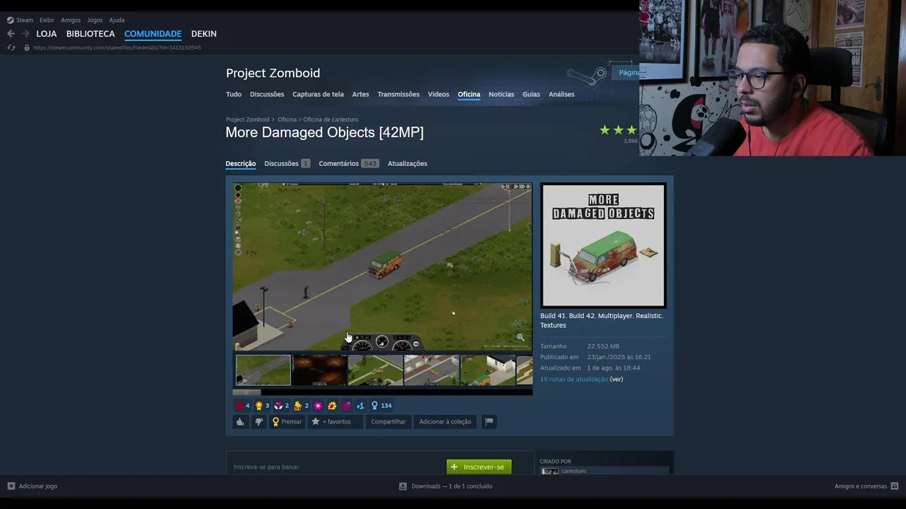Click the Steam logo menu icon

(x=10, y=20)
